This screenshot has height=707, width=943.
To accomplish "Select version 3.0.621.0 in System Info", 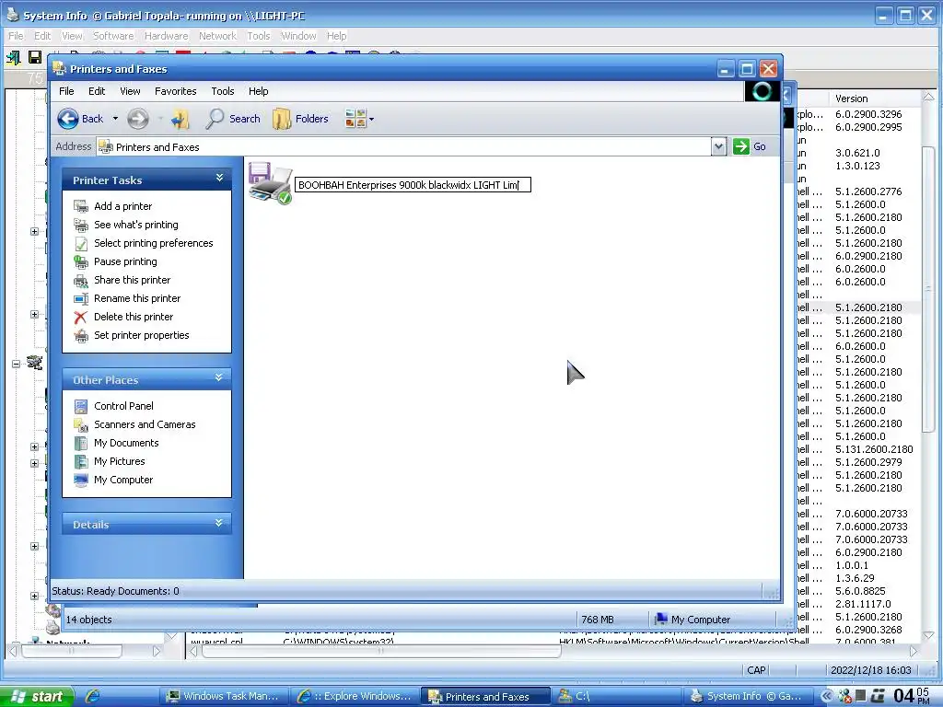I will 857,153.
